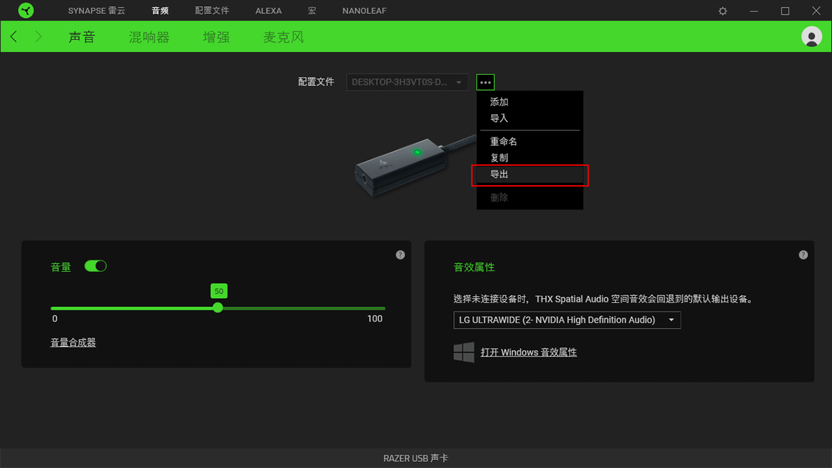Click the volume slider handle at 50
This screenshot has width=832, height=468.
[x=218, y=308]
